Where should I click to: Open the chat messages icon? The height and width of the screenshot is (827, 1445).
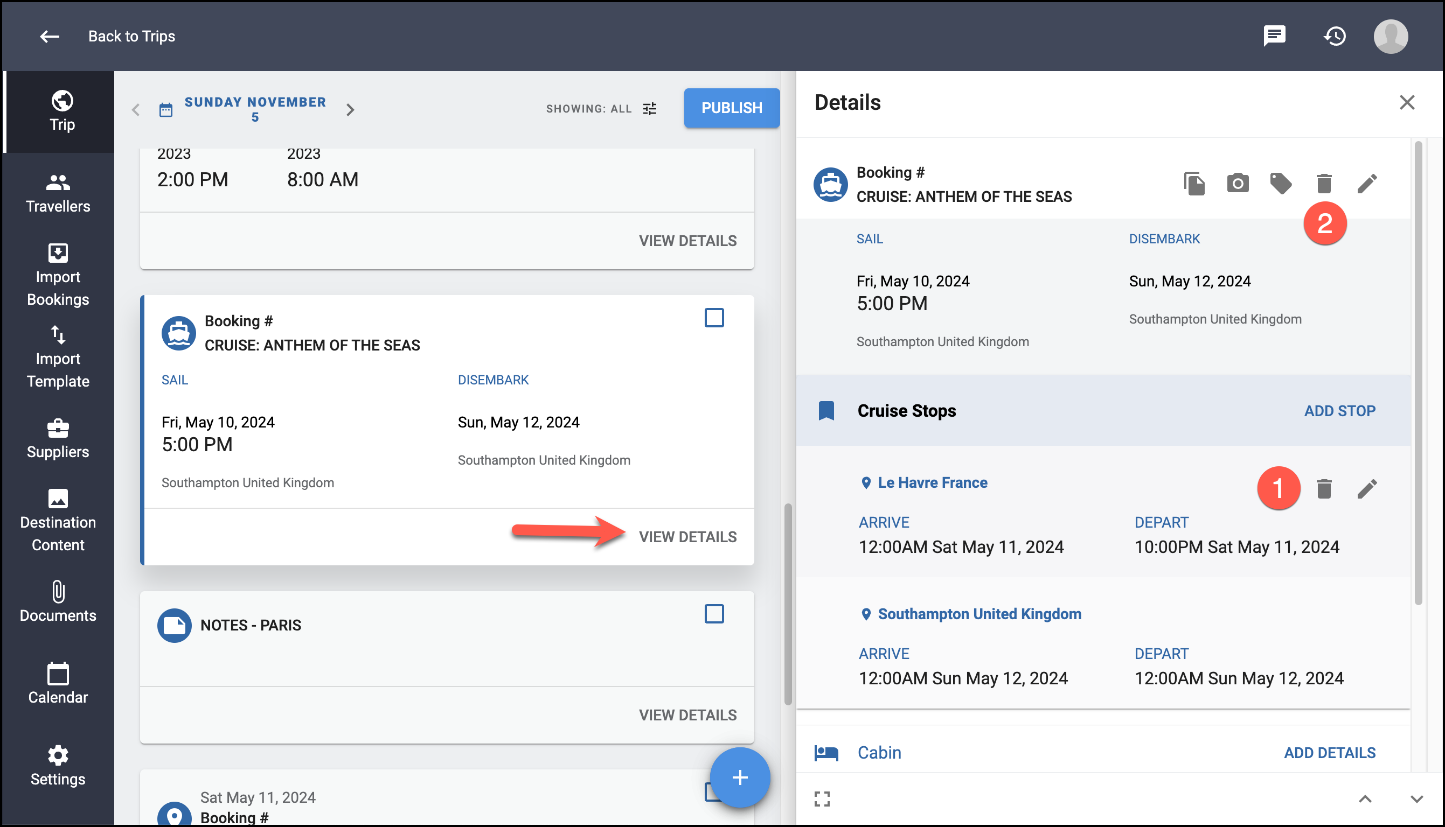coord(1274,37)
